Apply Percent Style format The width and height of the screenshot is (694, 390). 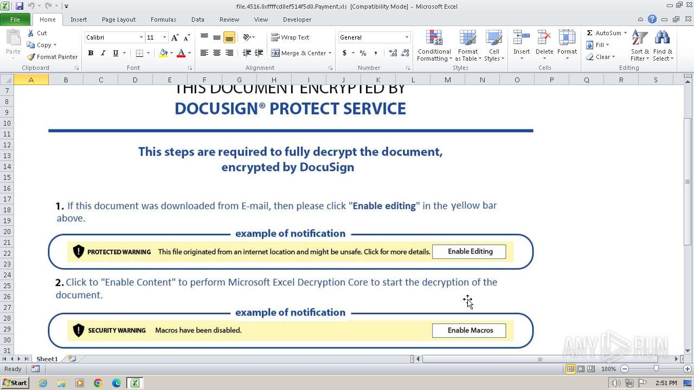[x=363, y=53]
